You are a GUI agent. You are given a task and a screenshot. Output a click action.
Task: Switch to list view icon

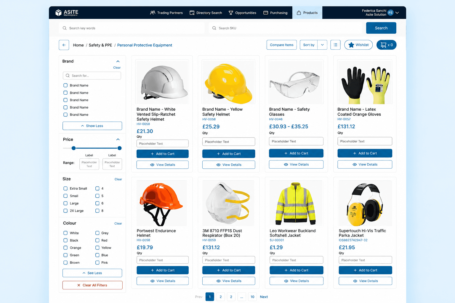point(335,45)
